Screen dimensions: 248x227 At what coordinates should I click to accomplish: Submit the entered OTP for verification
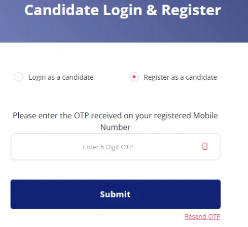(116, 194)
